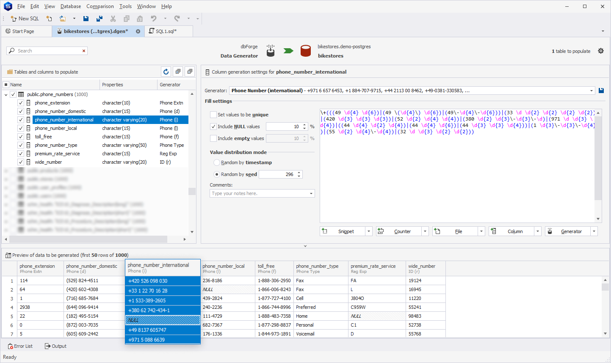Image resolution: width=611 pixels, height=363 pixels.
Task: Select the +33 1 22 70 16 28 preview cell
Action: pyautogui.click(x=163, y=291)
